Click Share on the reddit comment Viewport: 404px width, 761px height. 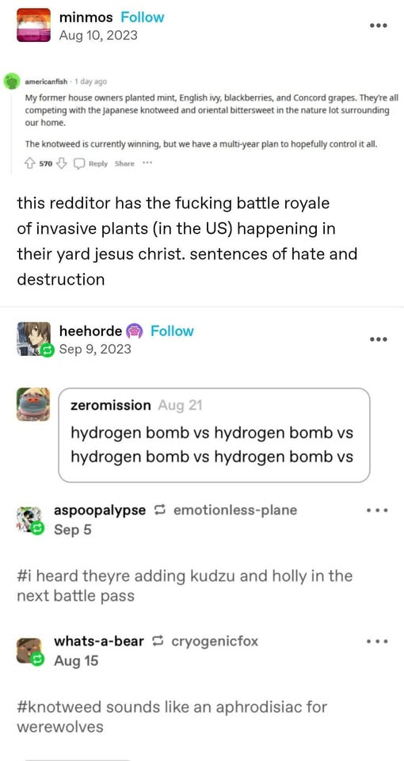[124, 163]
